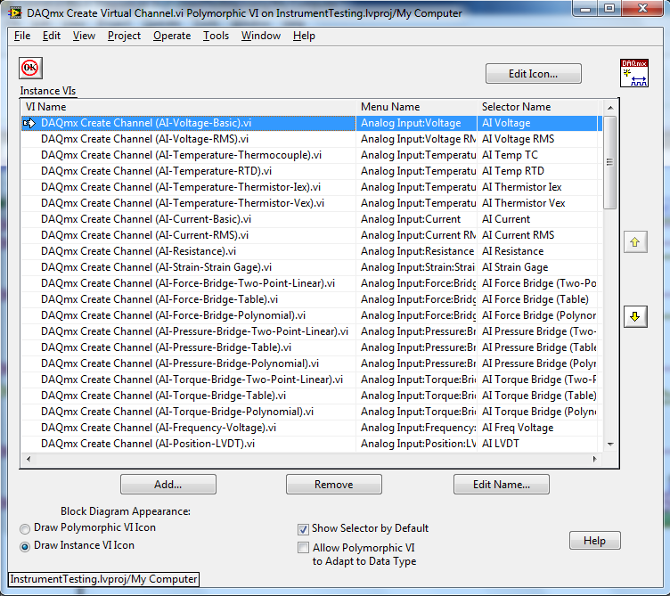Viewport: 670px width, 596px height.
Task: Click horizontal scrollbar left arrow
Action: 29,460
